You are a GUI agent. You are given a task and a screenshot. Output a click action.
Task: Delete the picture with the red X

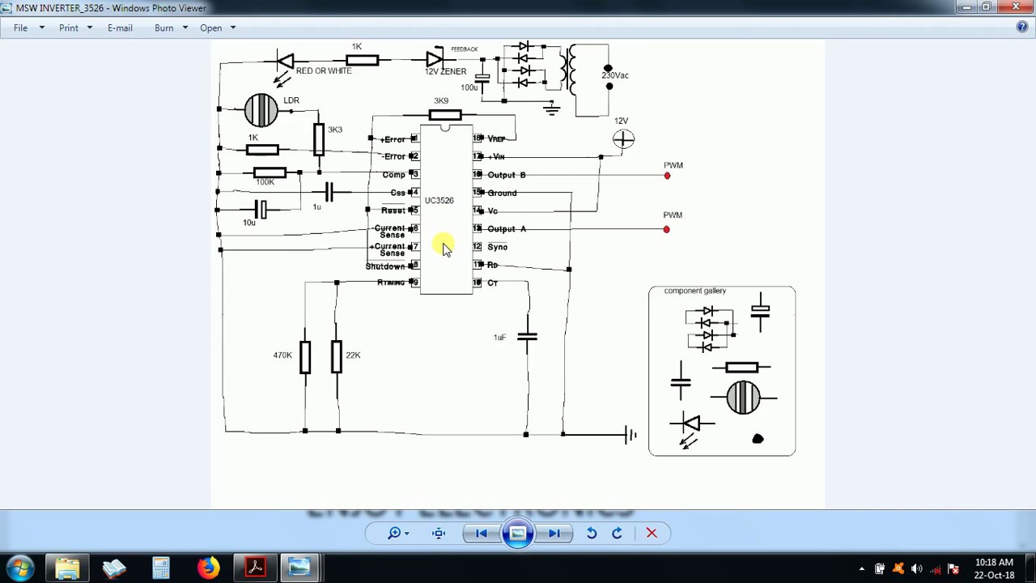click(652, 533)
